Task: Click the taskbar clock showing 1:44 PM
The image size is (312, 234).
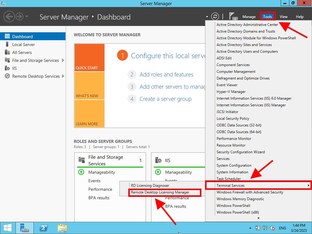Action: pyautogui.click(x=299, y=228)
